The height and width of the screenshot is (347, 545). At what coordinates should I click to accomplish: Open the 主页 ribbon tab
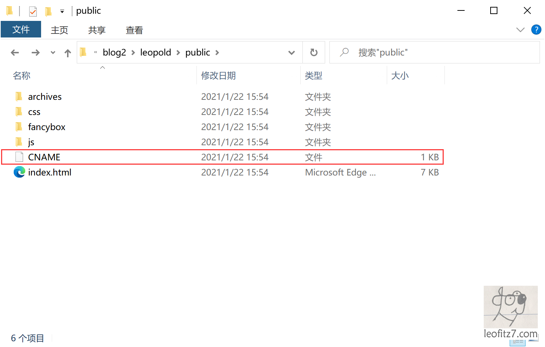pyautogui.click(x=59, y=30)
